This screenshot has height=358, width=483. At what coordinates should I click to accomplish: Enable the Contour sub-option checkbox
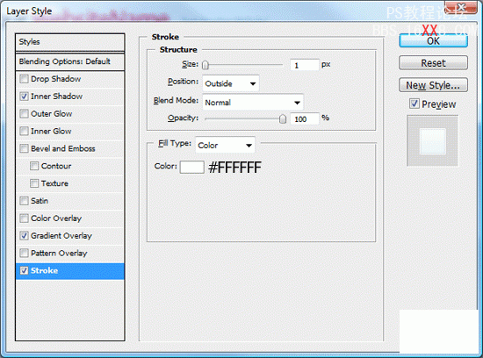point(34,166)
